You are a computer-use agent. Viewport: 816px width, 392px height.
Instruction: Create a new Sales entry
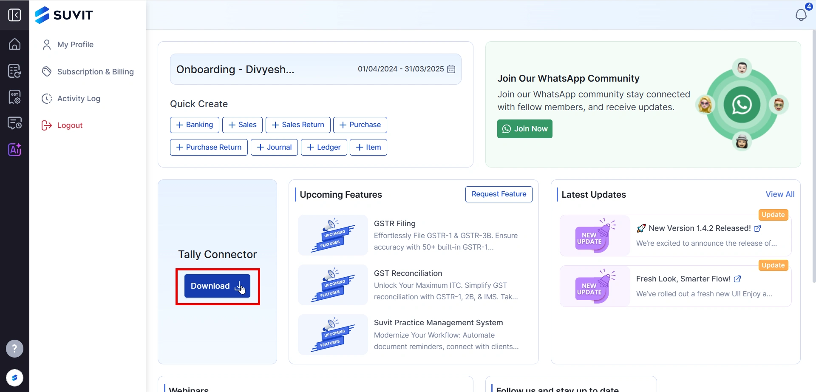(242, 125)
